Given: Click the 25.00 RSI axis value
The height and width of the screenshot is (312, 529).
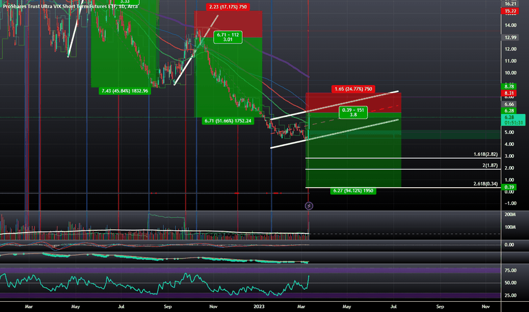Looking at the screenshot, I should tap(510, 296).
